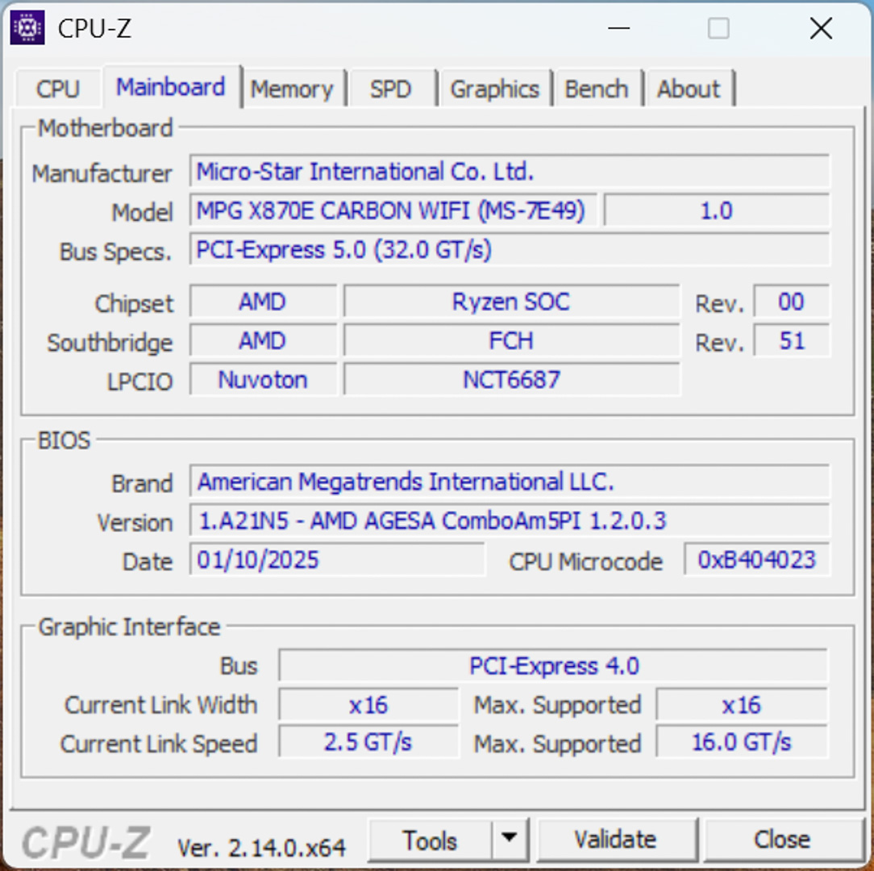This screenshot has height=871, width=874.
Task: Click BIOS Brand American Megatrends International LLC.
Action: 510,481
